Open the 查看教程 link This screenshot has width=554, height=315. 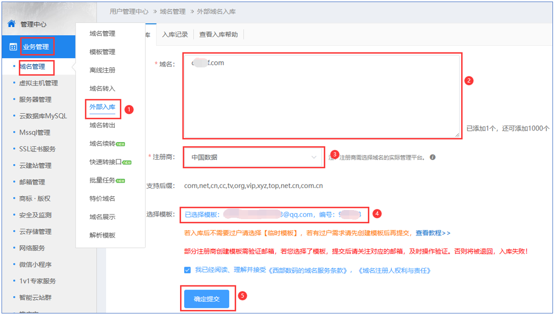433,233
